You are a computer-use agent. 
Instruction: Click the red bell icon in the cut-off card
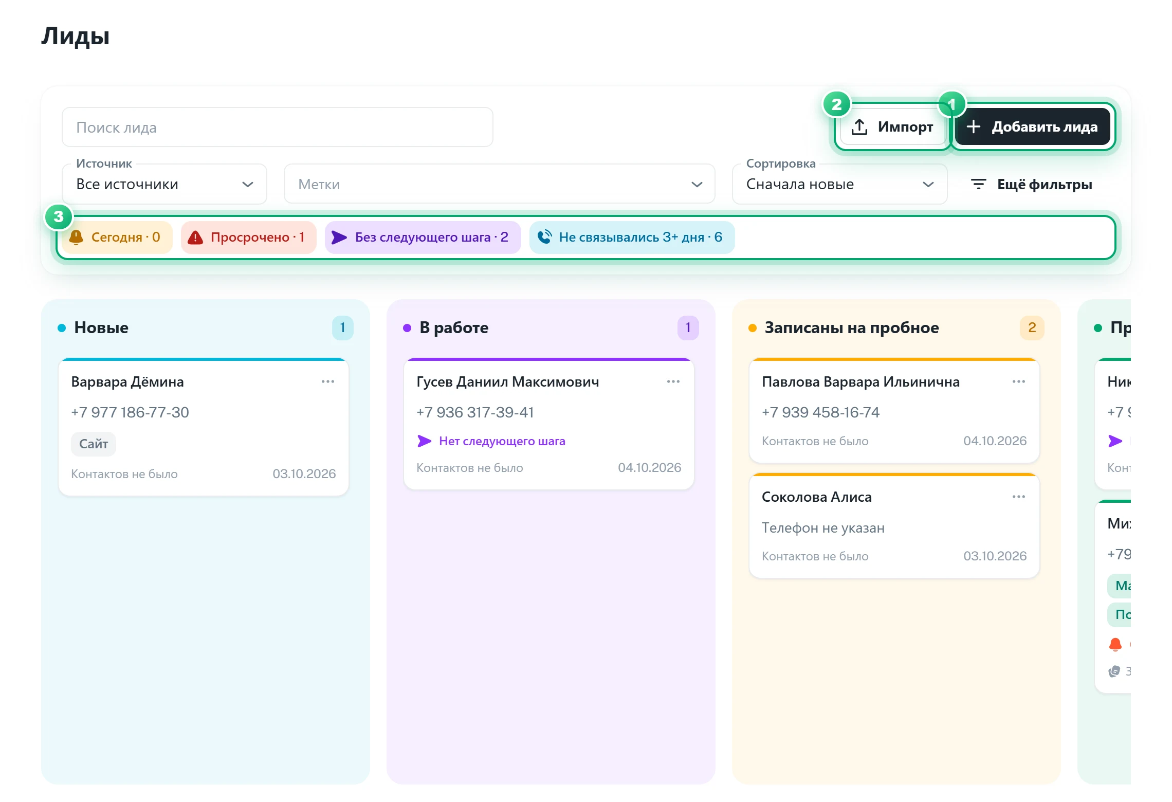tap(1115, 644)
